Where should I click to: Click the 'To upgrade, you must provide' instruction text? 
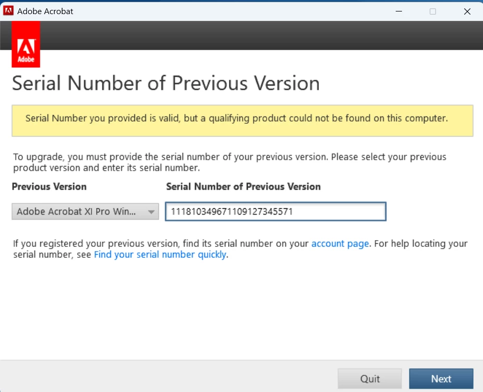tap(229, 162)
